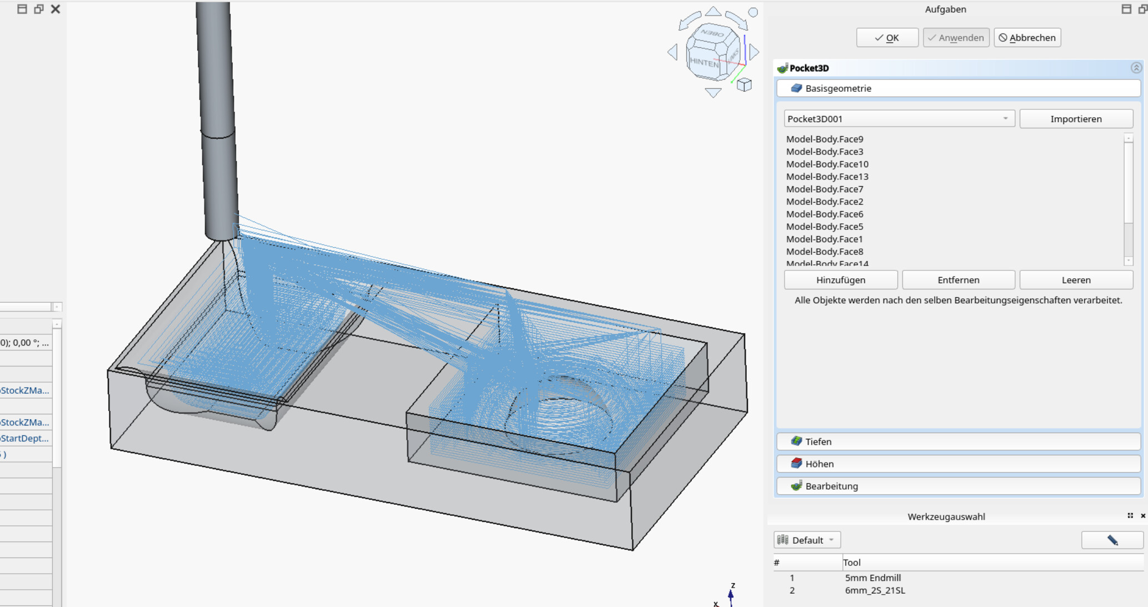Select Model-Body.Face10 in geometry list
The height and width of the screenshot is (607, 1148).
coord(827,164)
